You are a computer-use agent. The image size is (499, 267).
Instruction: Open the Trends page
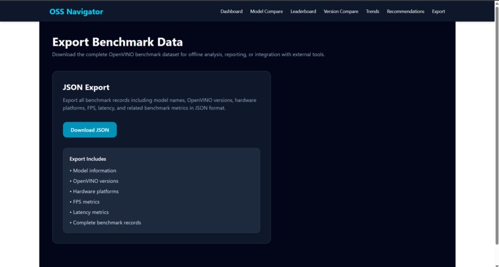click(372, 12)
